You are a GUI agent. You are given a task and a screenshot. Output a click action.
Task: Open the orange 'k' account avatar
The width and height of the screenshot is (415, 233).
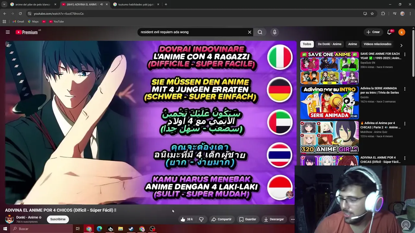click(x=402, y=32)
